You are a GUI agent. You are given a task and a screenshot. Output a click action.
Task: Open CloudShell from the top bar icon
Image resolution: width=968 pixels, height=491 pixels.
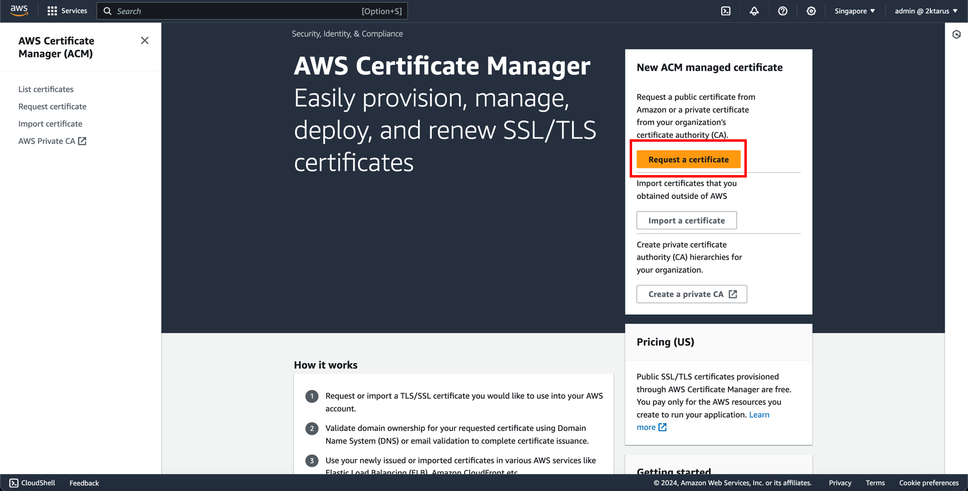point(726,11)
